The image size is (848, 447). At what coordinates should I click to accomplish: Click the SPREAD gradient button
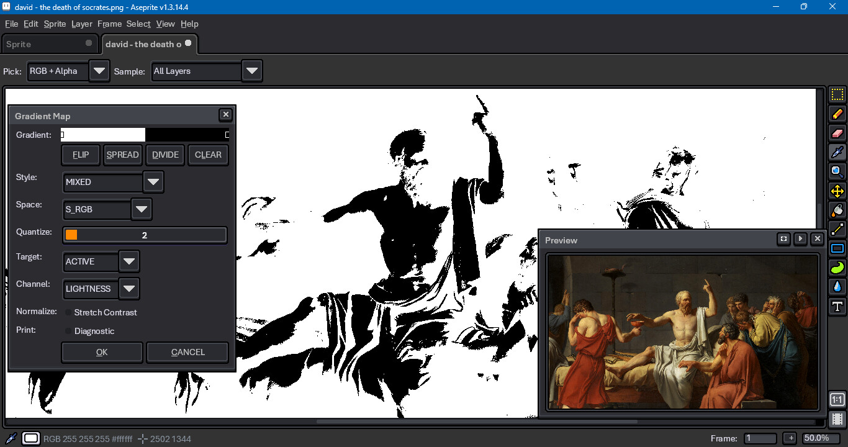click(122, 155)
